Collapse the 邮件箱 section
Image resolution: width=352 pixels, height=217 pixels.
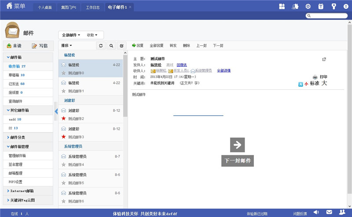(28, 57)
